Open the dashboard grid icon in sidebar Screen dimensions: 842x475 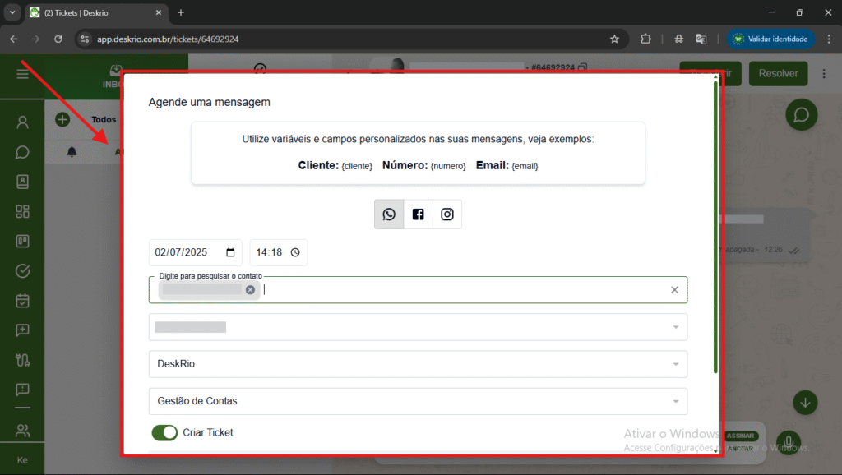pos(22,211)
